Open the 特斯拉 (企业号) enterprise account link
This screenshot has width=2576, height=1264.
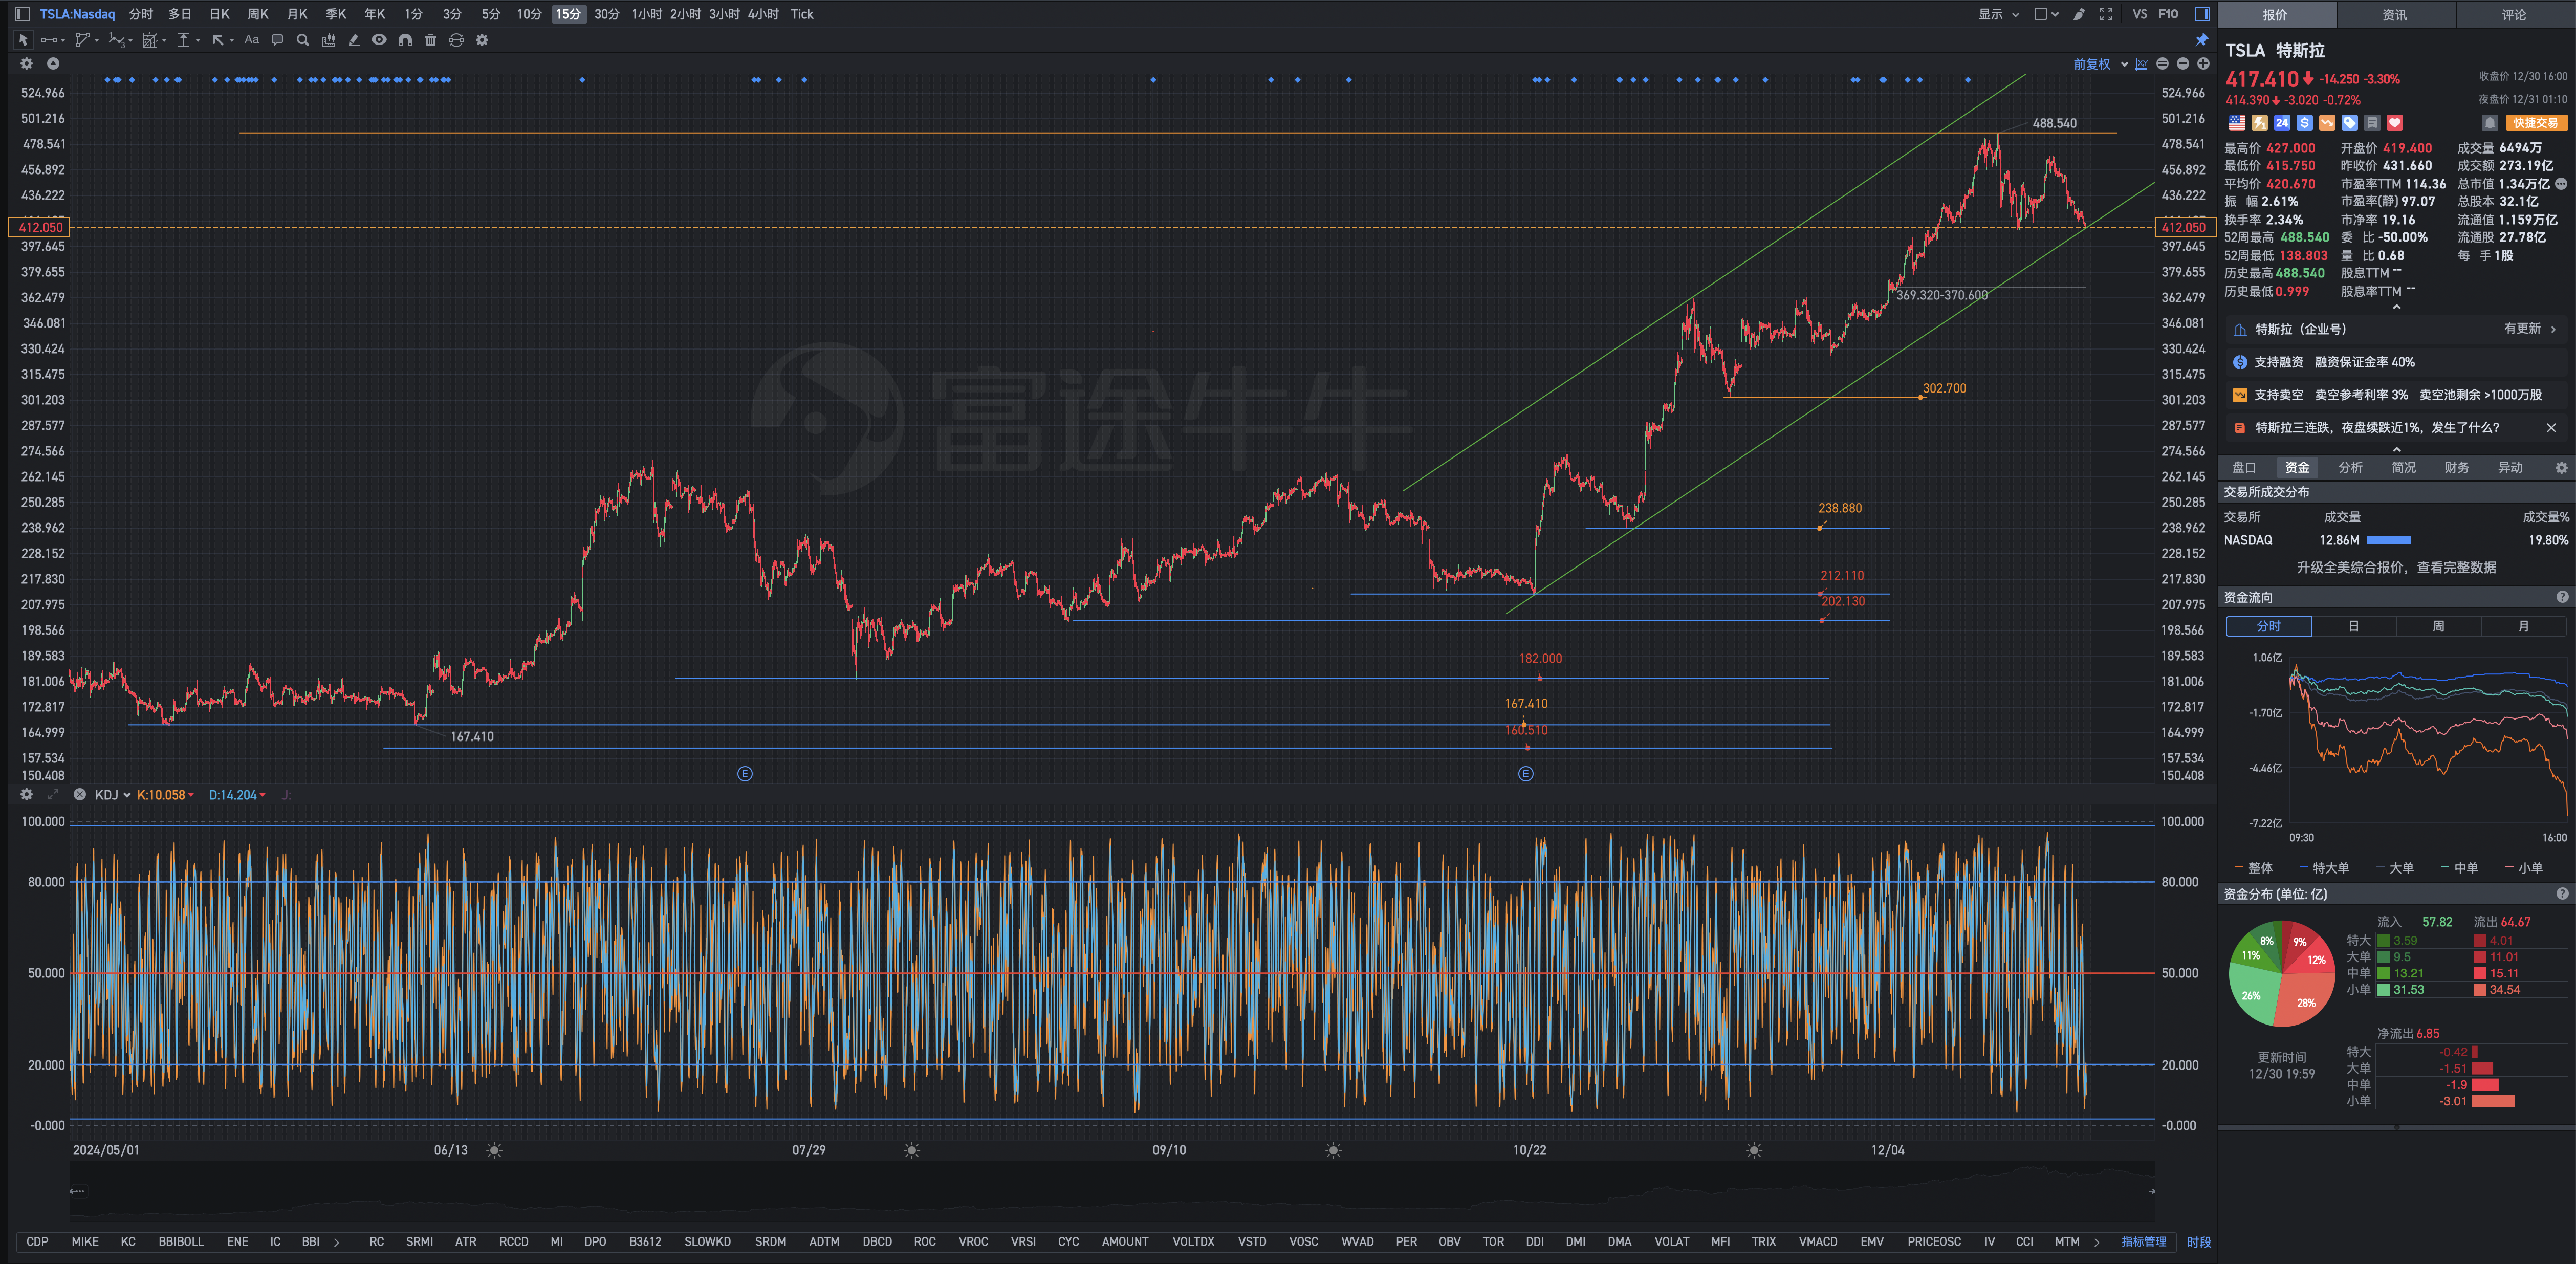[2396, 329]
